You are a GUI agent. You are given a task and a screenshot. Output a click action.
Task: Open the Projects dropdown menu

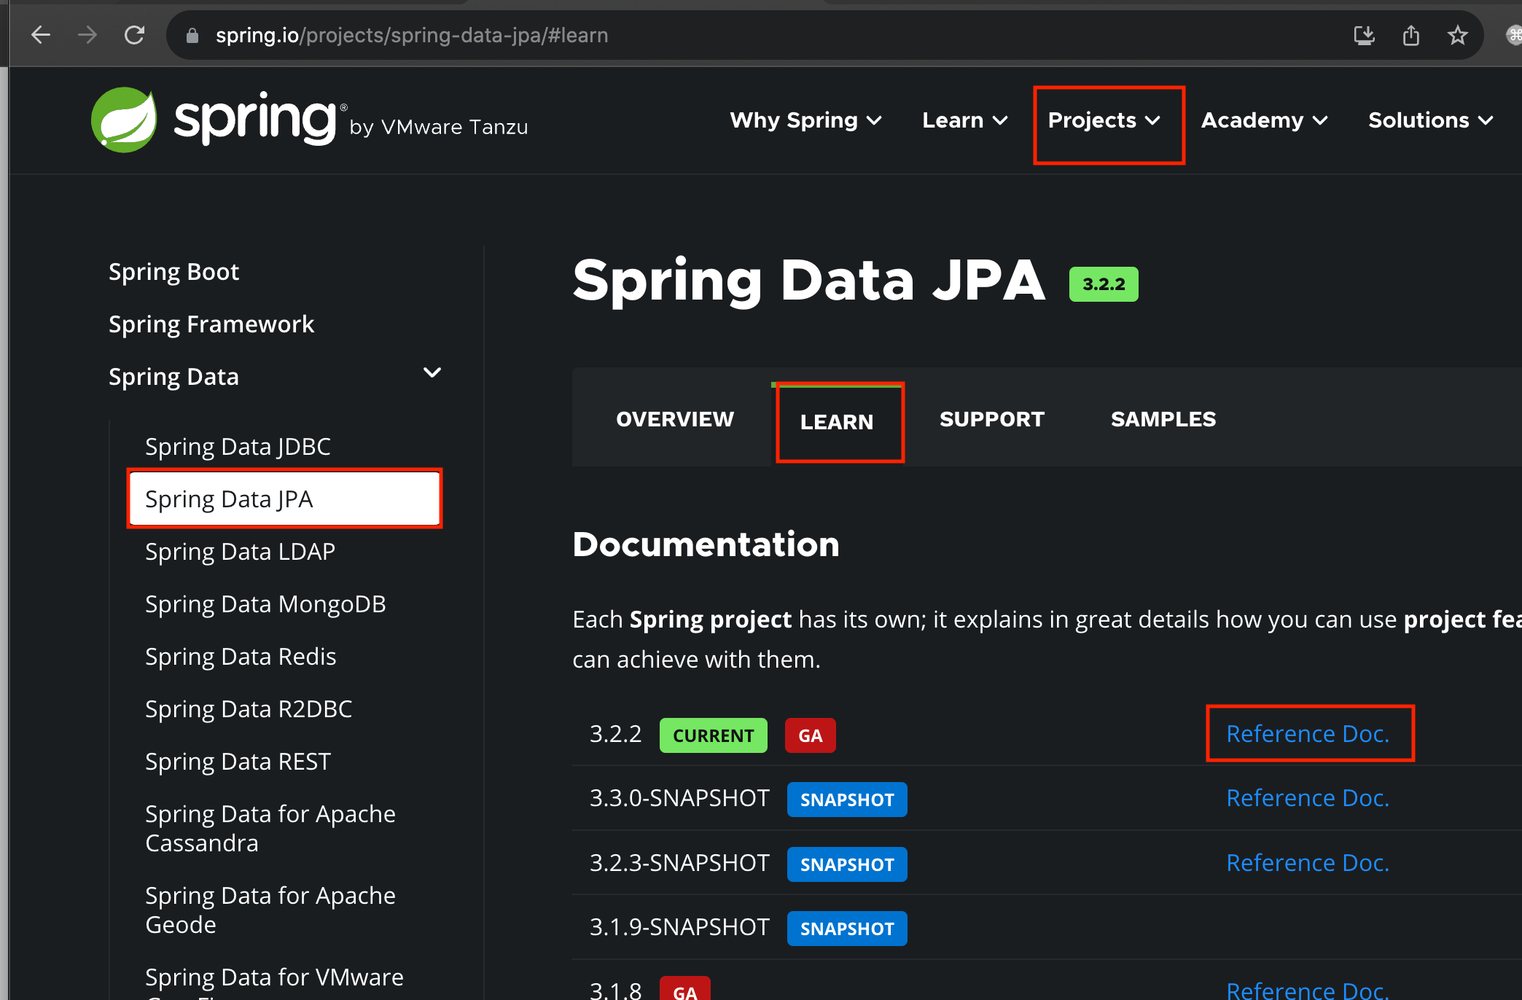click(x=1104, y=120)
